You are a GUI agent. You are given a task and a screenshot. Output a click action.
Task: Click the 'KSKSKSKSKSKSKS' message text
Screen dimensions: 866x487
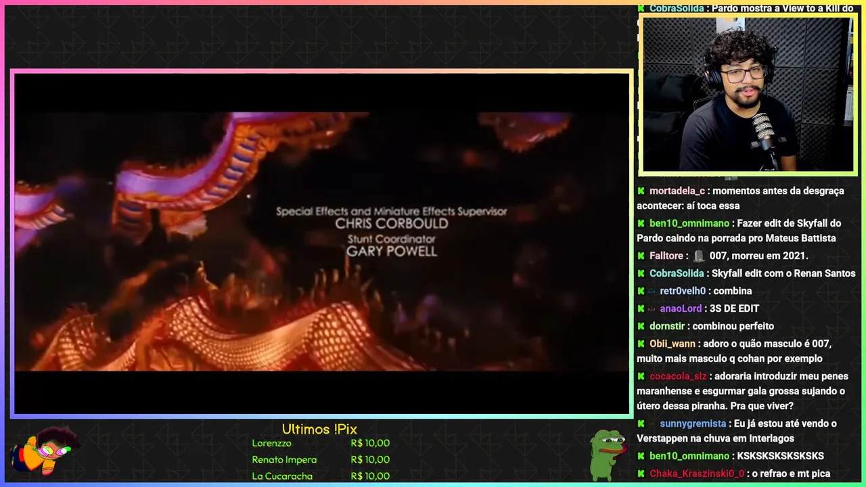(x=781, y=456)
